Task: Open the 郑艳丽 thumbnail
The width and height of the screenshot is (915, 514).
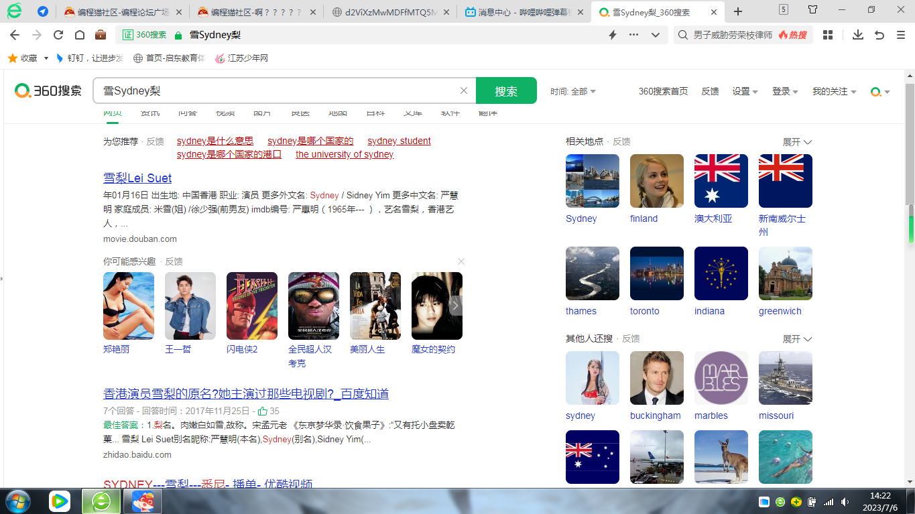Action: click(129, 306)
